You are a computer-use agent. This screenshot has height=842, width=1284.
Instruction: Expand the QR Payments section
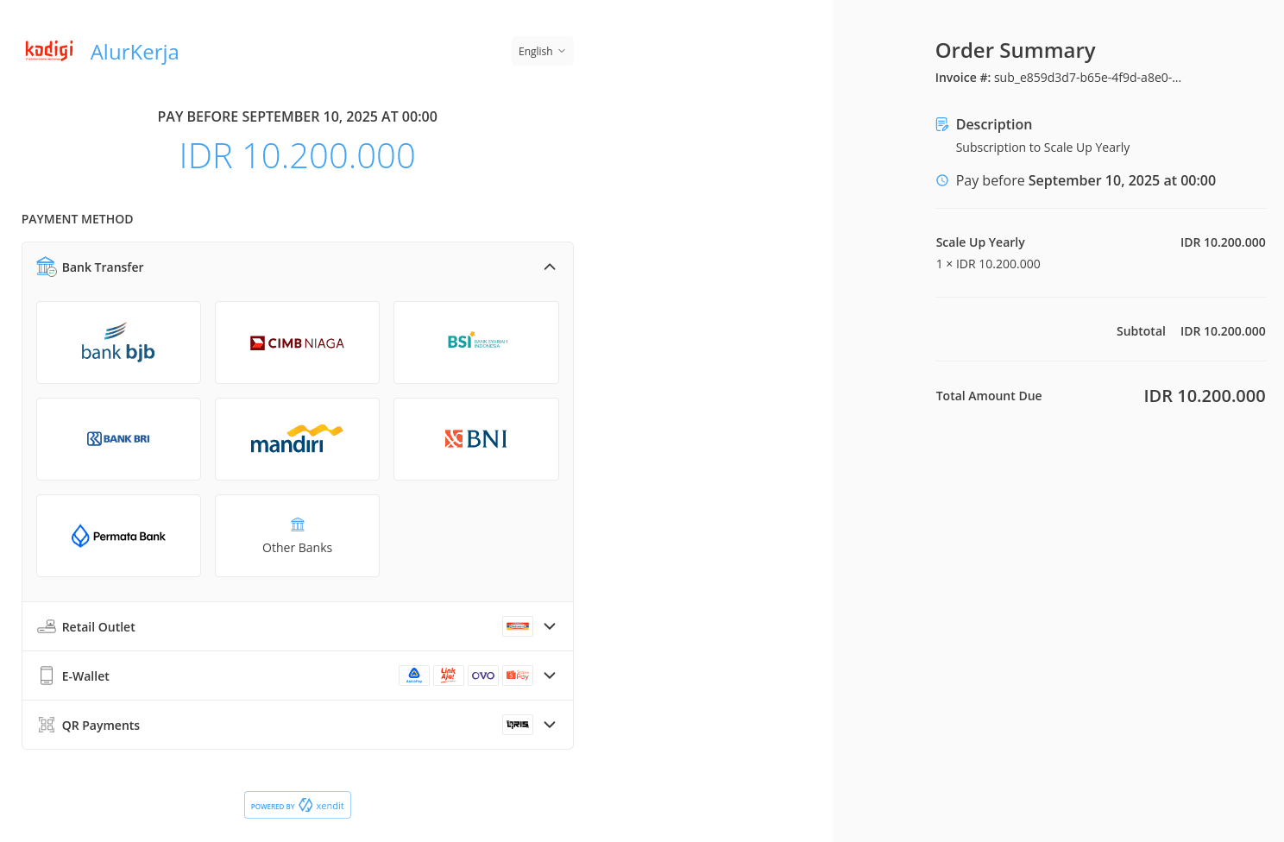[549, 725]
